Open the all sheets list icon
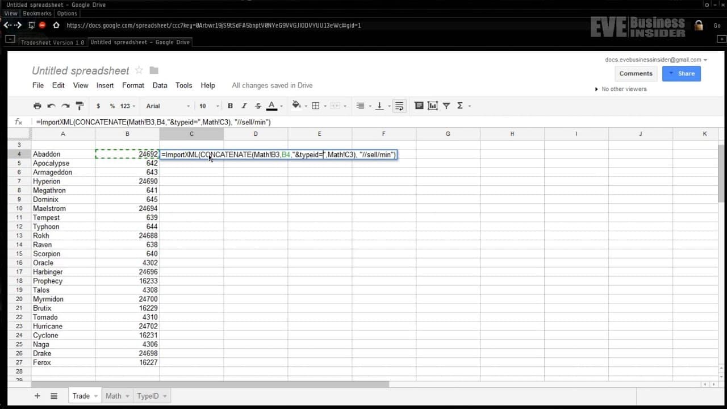 54,396
